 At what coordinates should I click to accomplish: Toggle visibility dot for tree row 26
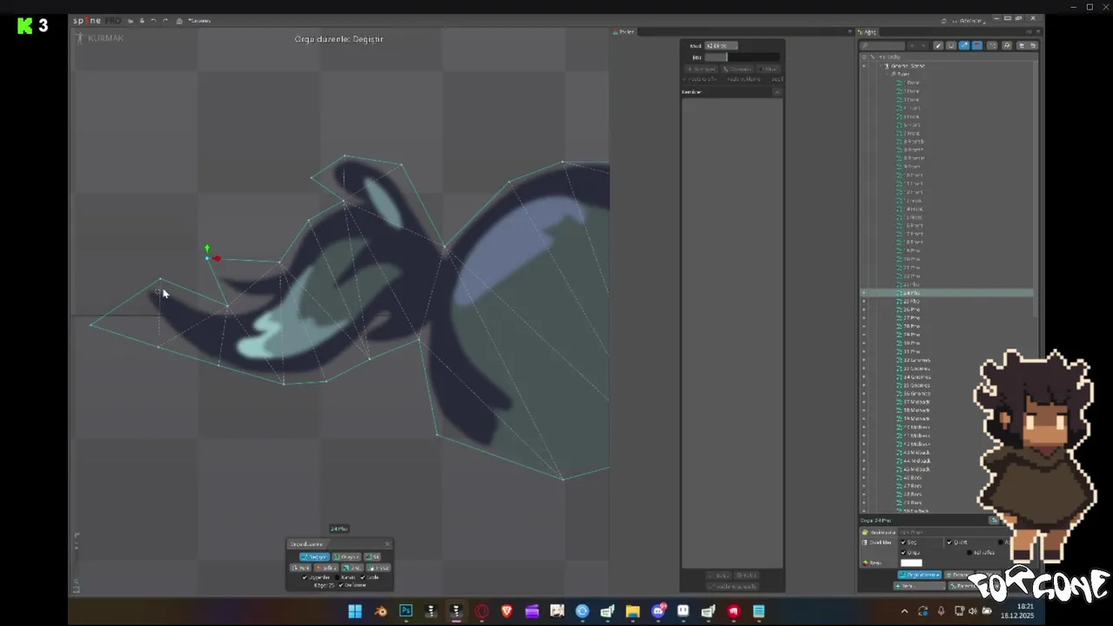pyautogui.click(x=863, y=310)
